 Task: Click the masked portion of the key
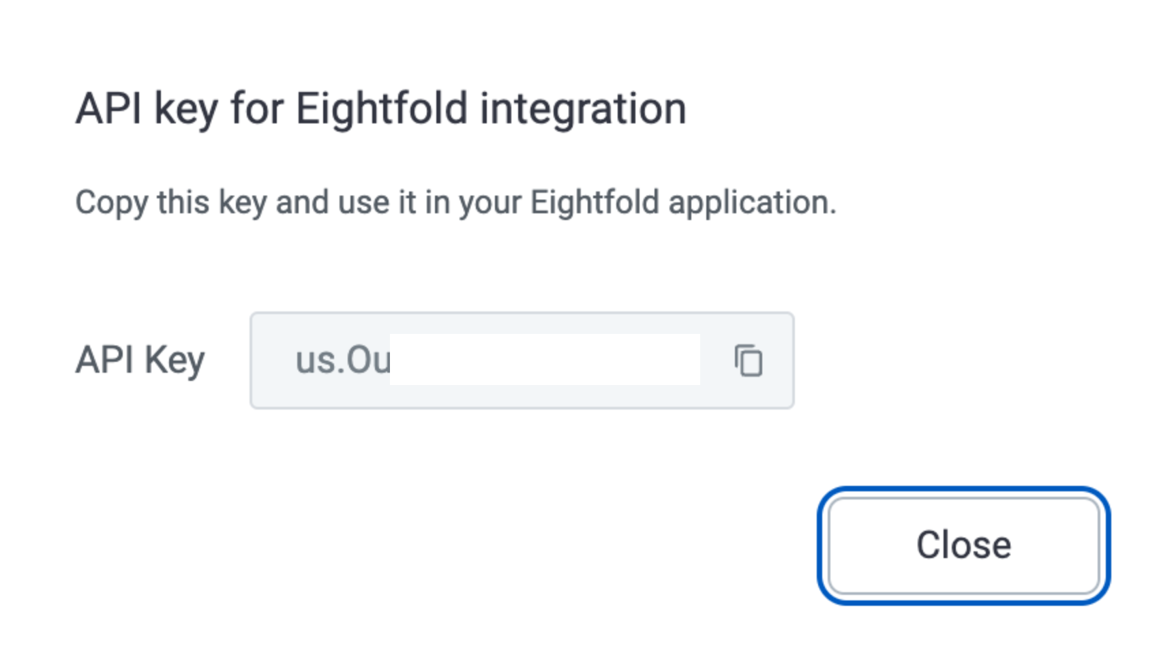(545, 359)
